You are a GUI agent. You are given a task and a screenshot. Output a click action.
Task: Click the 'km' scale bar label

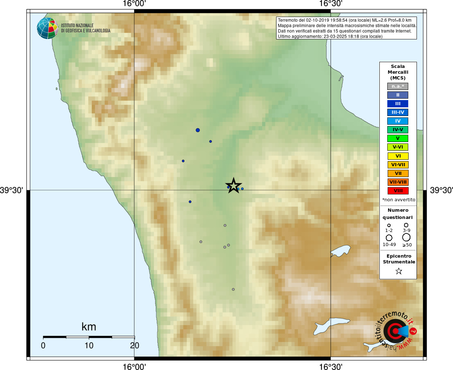[89, 327]
